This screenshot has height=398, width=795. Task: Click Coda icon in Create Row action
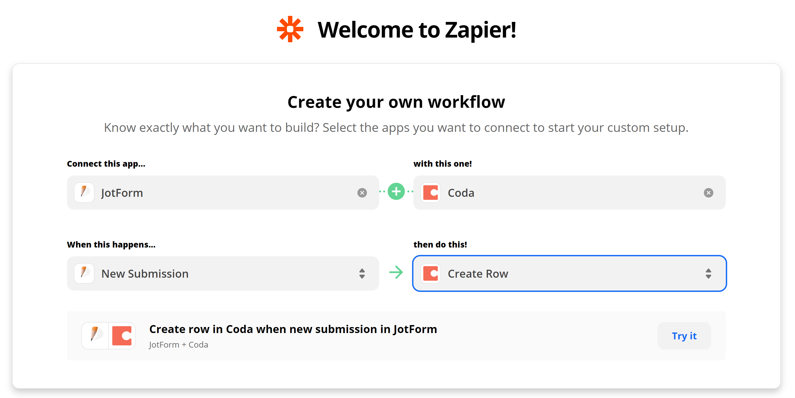pos(430,273)
